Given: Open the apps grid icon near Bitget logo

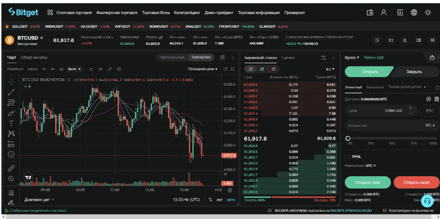Looking at the screenshot, I should point(50,12).
